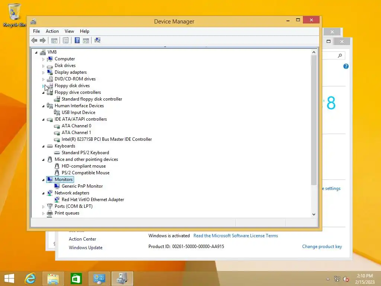The image size is (381, 286).
Task: Click Change product key in System window
Action: (322, 247)
